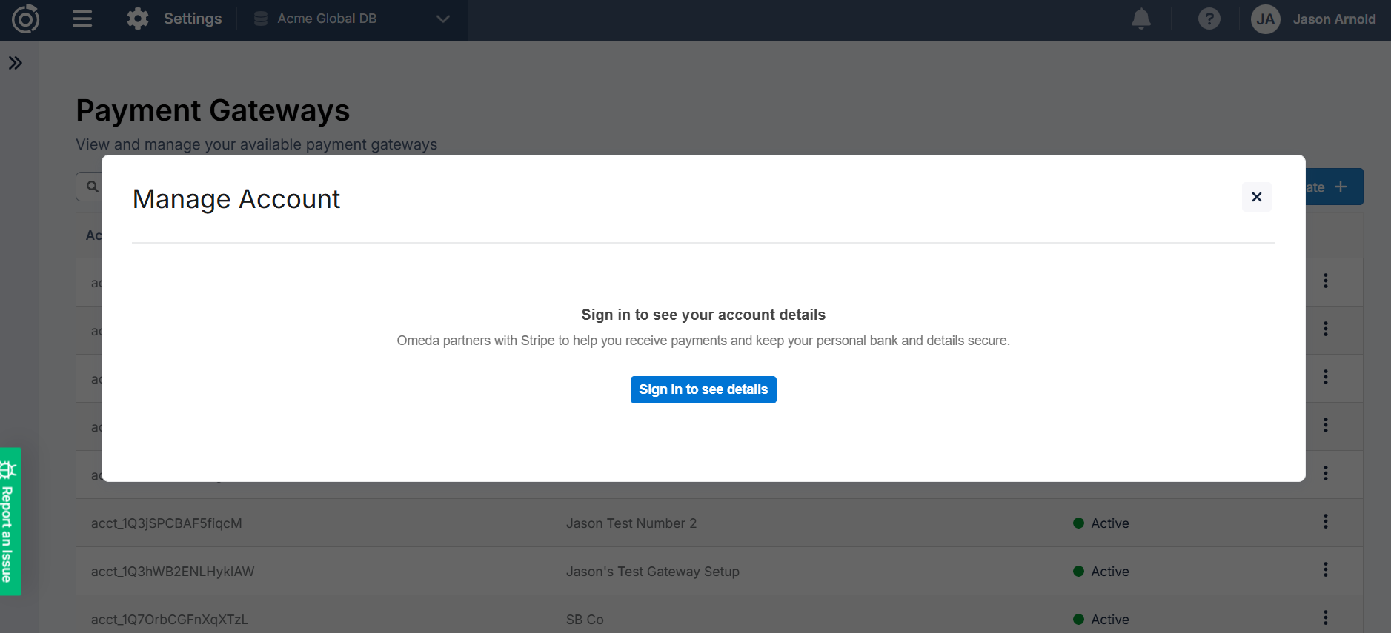Image resolution: width=1391 pixels, height=633 pixels.
Task: Open kebab menu for SB Co row
Action: click(x=1325, y=617)
